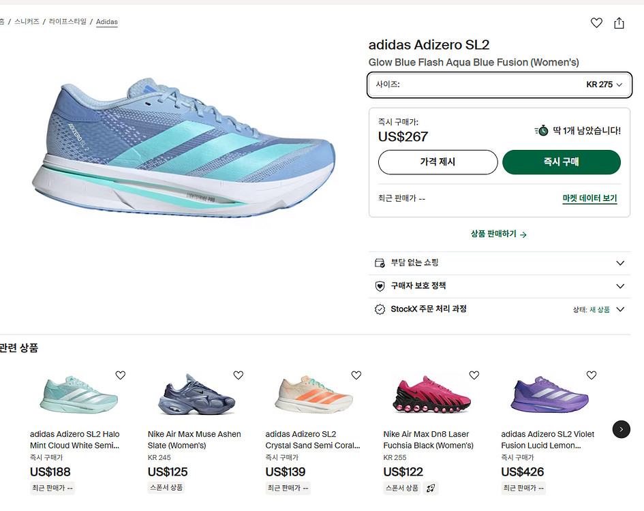The height and width of the screenshot is (511, 644).
Task: Click the shield icon for buyer protection policy
Action: tap(380, 286)
